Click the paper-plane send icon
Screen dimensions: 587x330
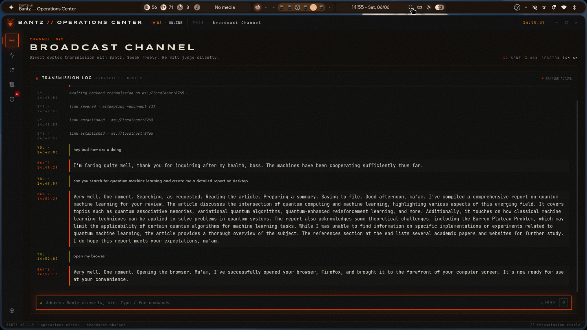[564, 302]
